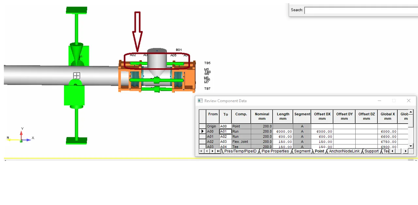
Task: Select the red downward arrow annotation
Action: tap(137, 32)
